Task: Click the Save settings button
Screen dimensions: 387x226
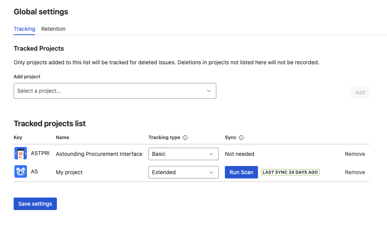Action: tap(35, 203)
